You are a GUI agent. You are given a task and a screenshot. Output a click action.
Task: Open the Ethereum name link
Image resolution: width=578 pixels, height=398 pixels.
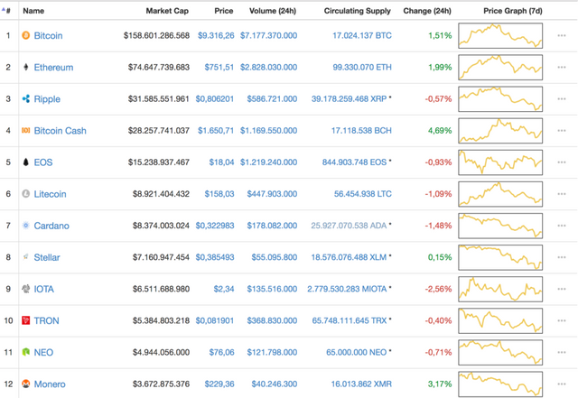(53, 67)
